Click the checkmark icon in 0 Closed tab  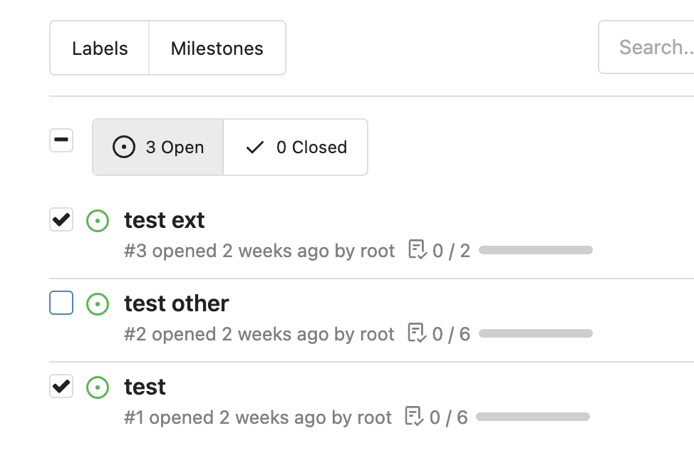click(255, 147)
